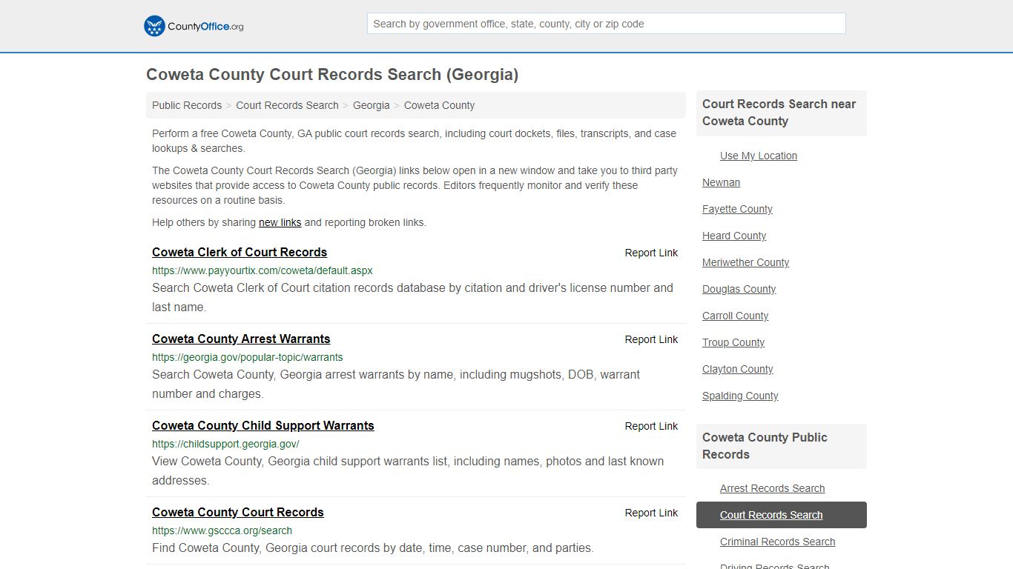Open Arrest Records Search sidebar item

pyautogui.click(x=772, y=488)
